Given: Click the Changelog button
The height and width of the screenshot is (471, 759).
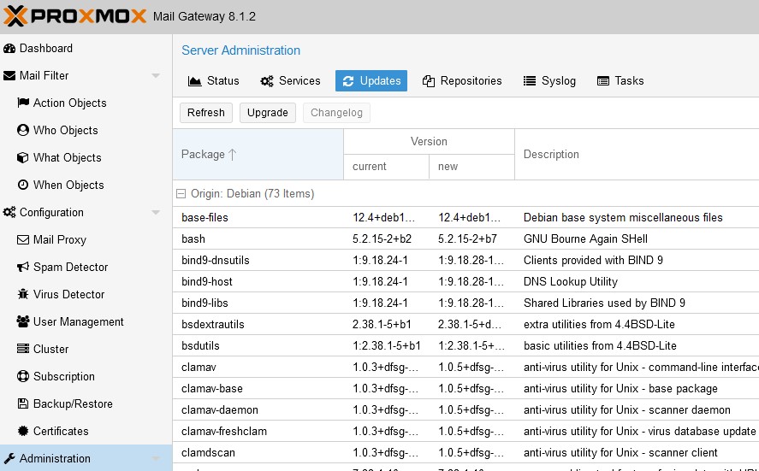Looking at the screenshot, I should point(336,113).
